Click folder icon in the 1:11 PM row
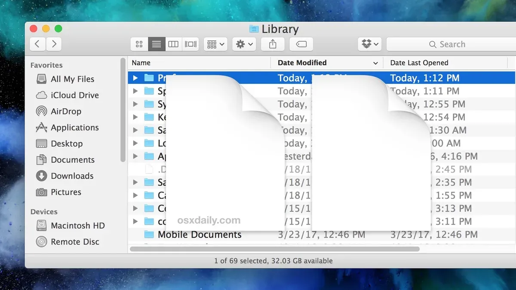Viewport: 516px width, 290px height. pyautogui.click(x=149, y=91)
